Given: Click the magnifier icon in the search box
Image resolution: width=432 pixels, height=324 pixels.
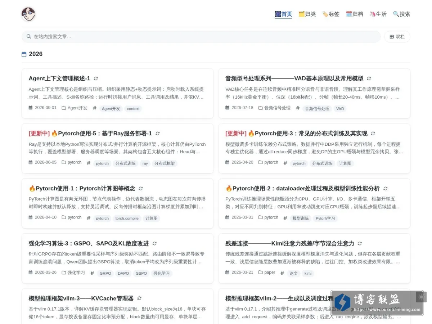Looking at the screenshot, I should [x=29, y=36].
